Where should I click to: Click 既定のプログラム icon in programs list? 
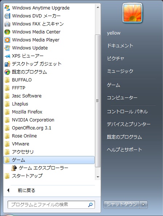click(x=7, y=72)
